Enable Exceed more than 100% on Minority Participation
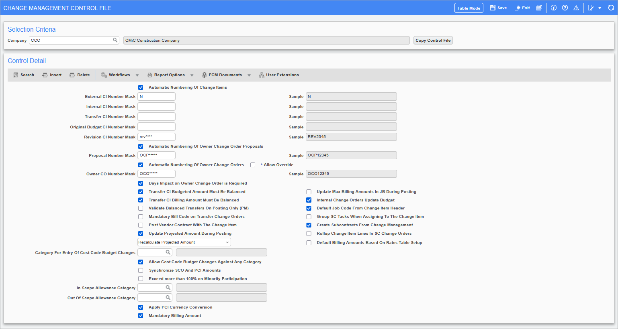 click(141, 279)
